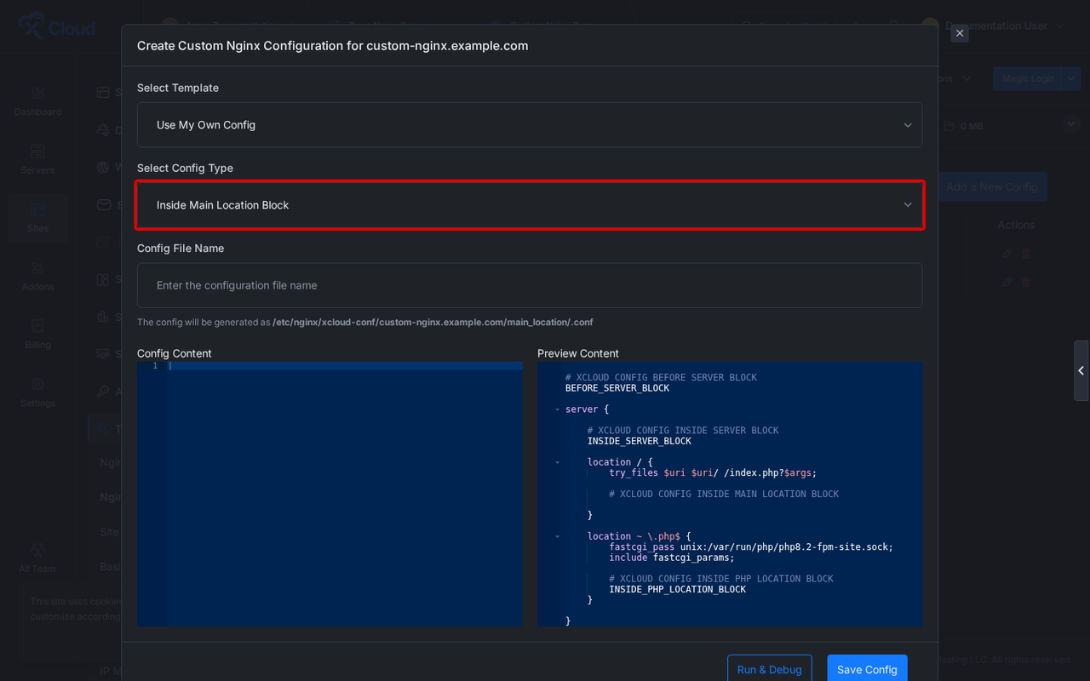Open the Sites menu label
Viewport: 1090px width, 681px height.
[x=37, y=228]
